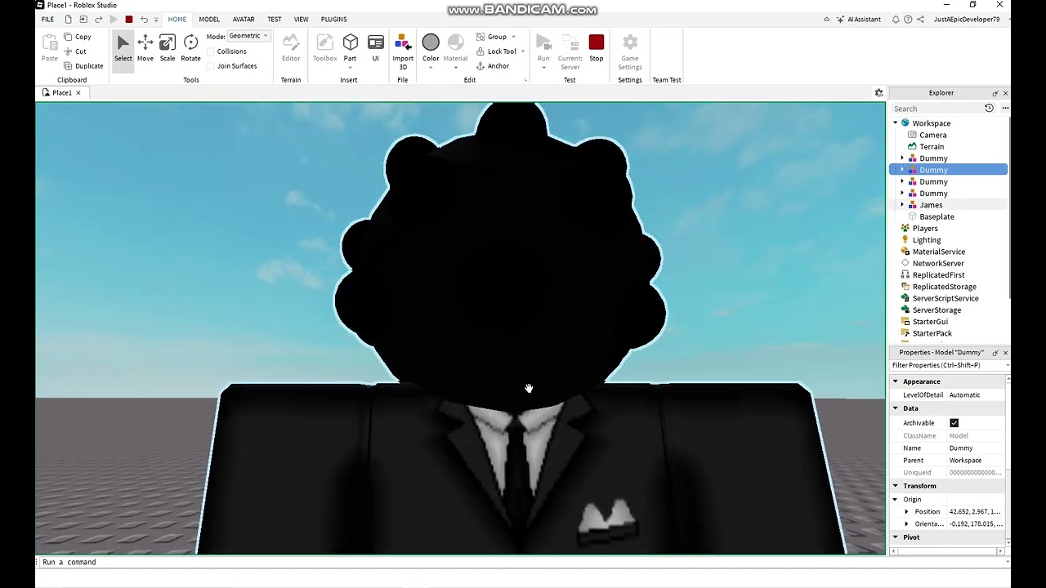Screen dimensions: 1046x588
Task: Open the help question mark icon
Action: (908, 19)
